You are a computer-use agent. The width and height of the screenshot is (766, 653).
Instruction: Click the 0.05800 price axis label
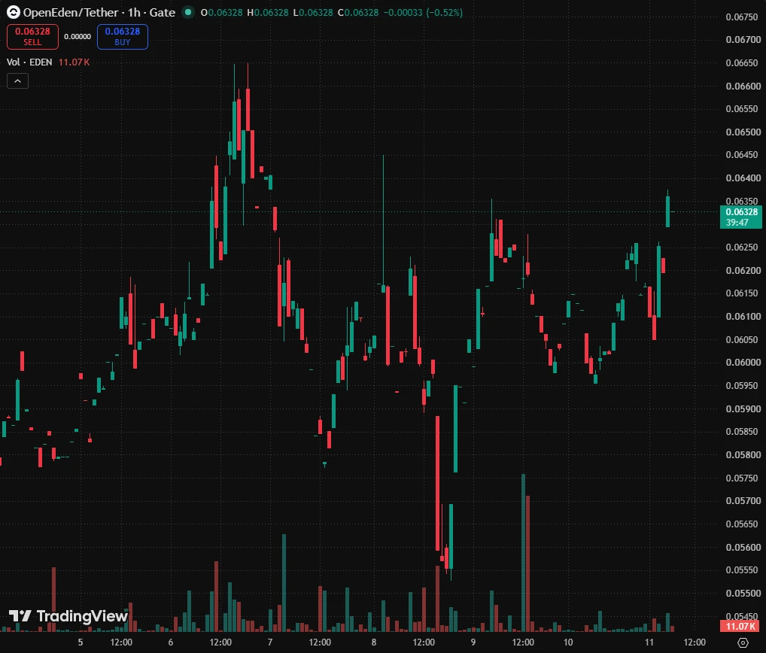pyautogui.click(x=743, y=454)
